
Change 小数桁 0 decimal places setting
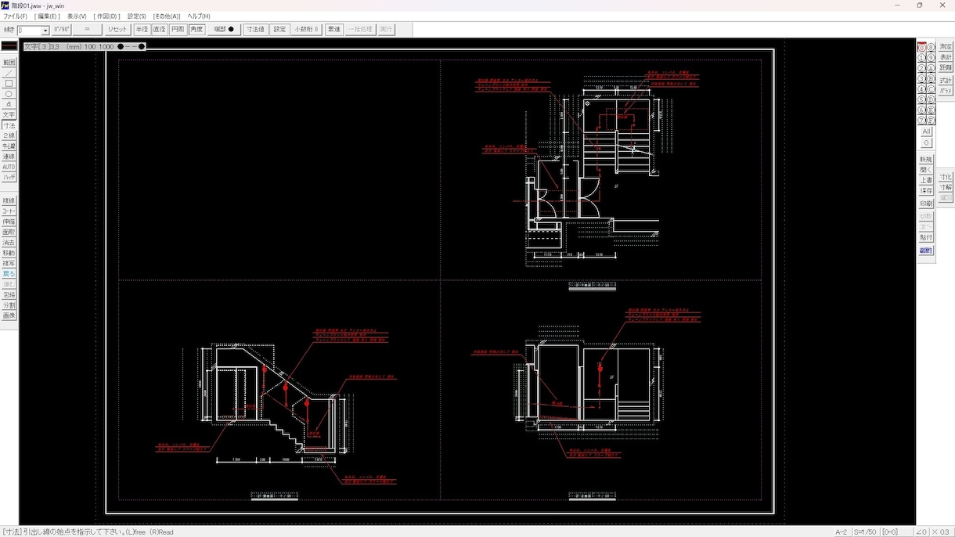pos(307,29)
